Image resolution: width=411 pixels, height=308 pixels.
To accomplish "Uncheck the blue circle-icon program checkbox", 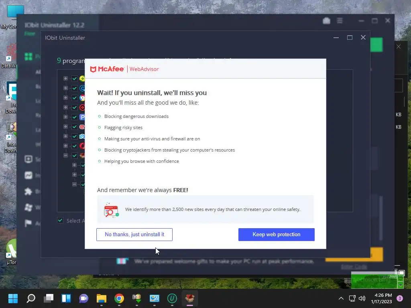I will (74, 88).
